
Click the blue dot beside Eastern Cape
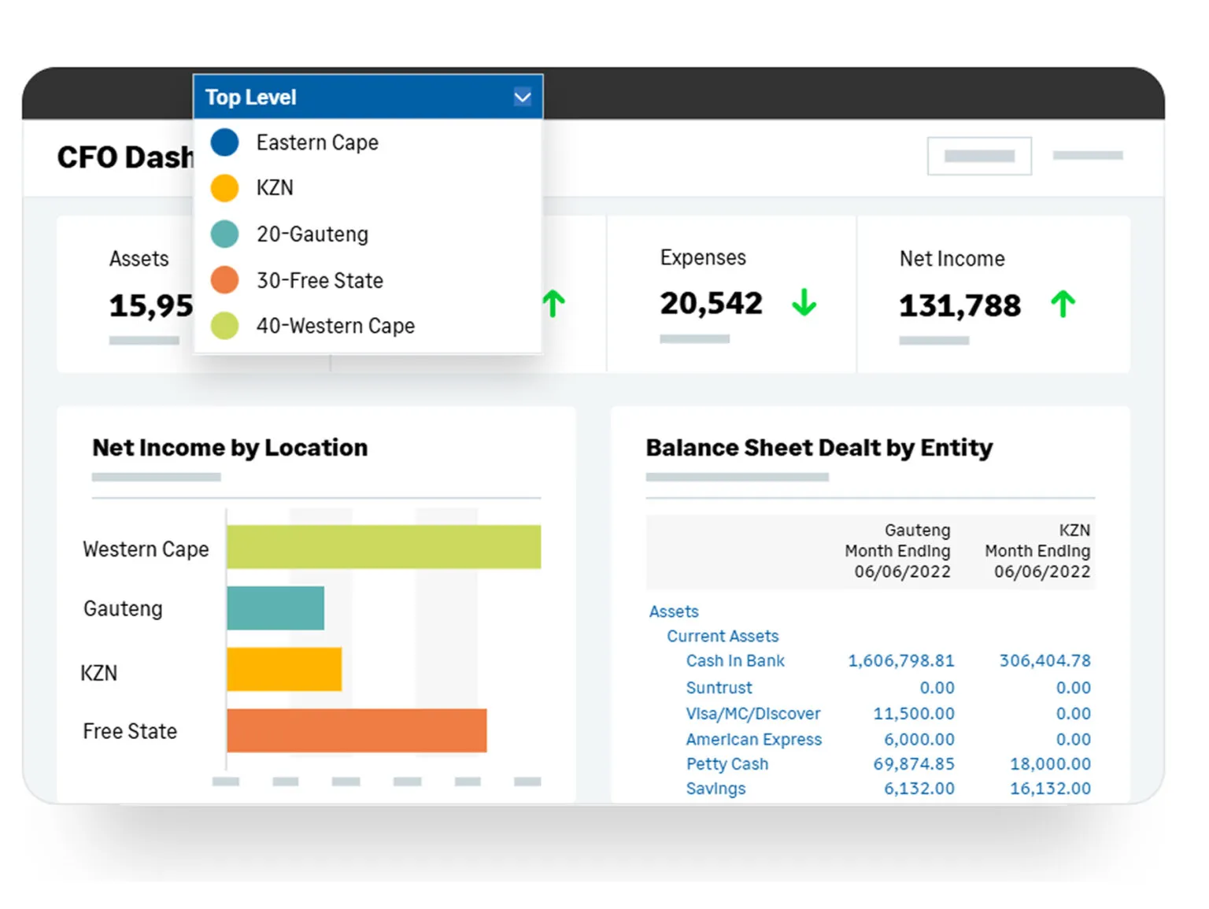[224, 142]
